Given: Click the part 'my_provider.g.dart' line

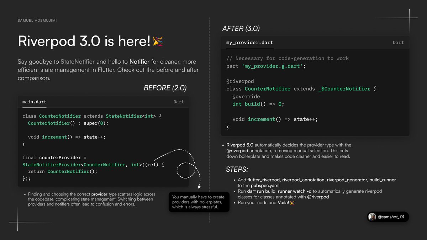Looking at the screenshot, I should coord(266,66).
